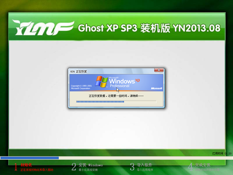Click the overall installation progress bar at the bottom

point(116,158)
